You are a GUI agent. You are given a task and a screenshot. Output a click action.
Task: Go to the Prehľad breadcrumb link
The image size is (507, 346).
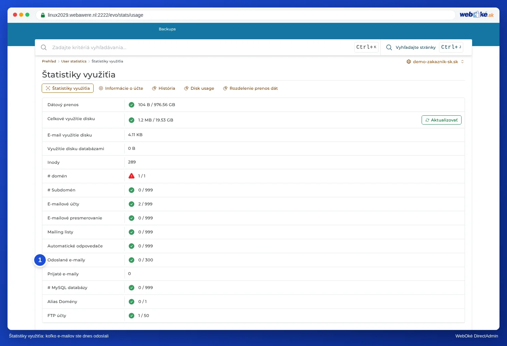tap(49, 61)
